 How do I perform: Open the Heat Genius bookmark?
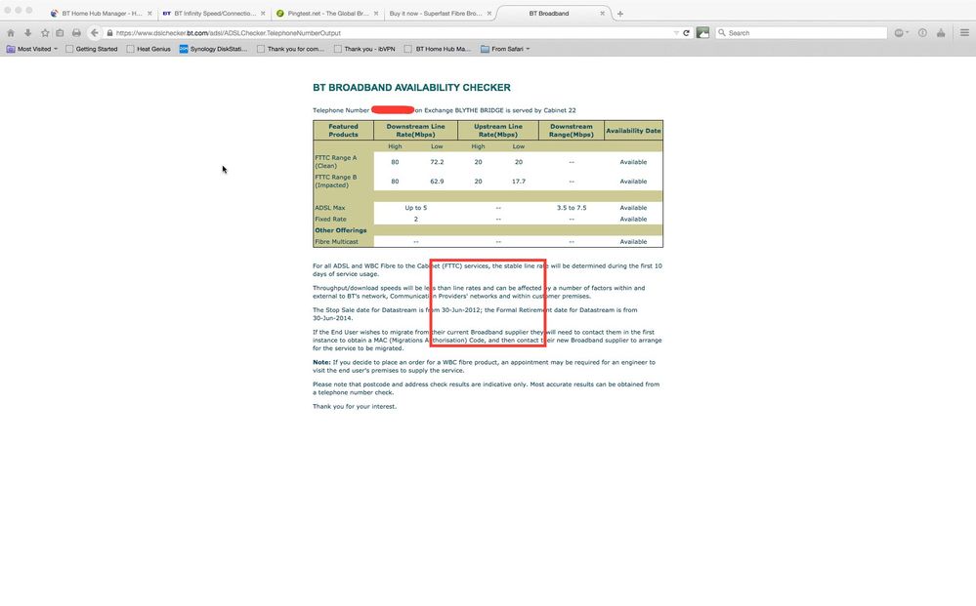(x=149, y=49)
